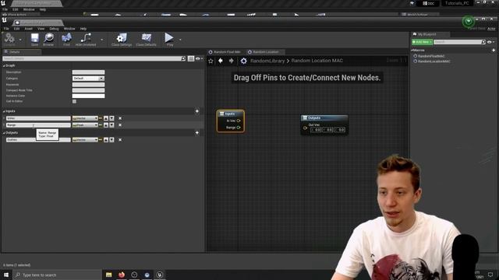Click the Description text field
This screenshot has height=280, width=499.
pos(88,72)
